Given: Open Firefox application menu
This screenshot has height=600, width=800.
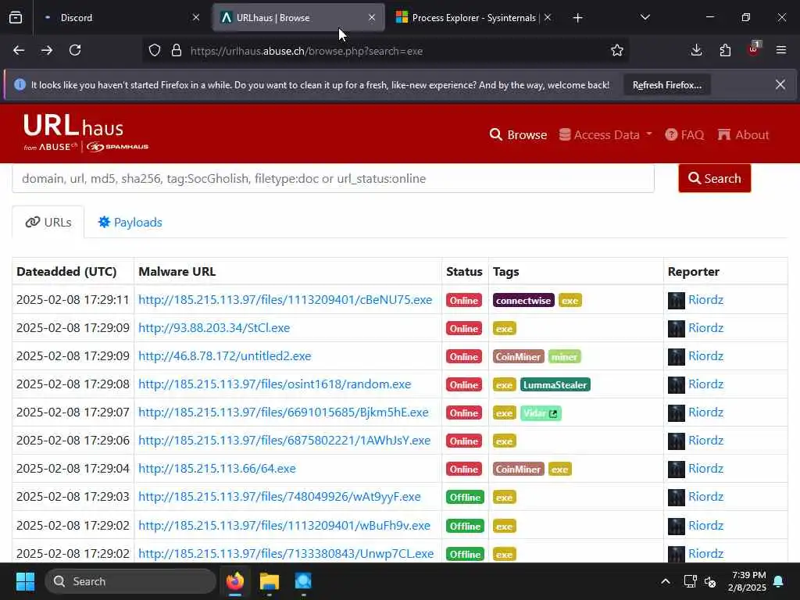Looking at the screenshot, I should click(781, 51).
